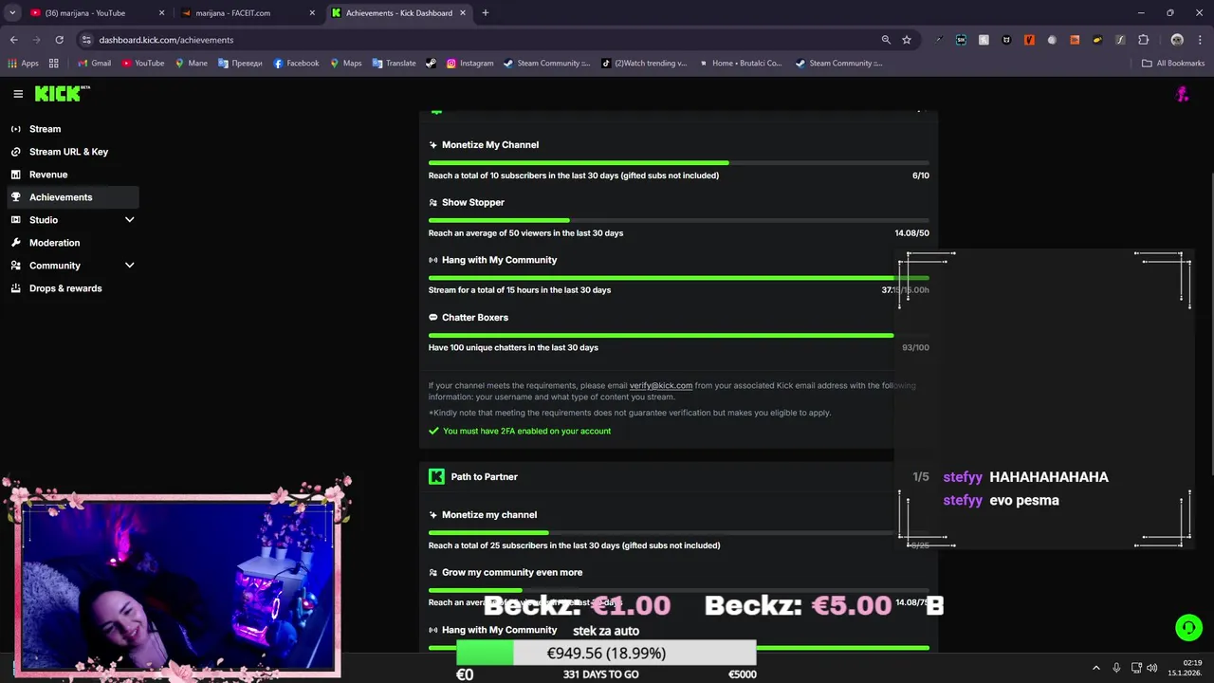Viewport: 1214px width, 683px height.
Task: Open the black cat extension icon
Action: [1006, 40]
